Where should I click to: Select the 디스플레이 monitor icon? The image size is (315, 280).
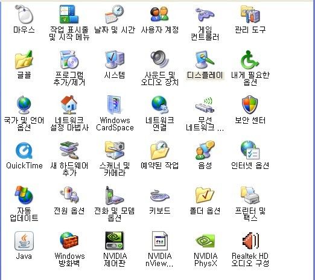[x=205, y=60]
